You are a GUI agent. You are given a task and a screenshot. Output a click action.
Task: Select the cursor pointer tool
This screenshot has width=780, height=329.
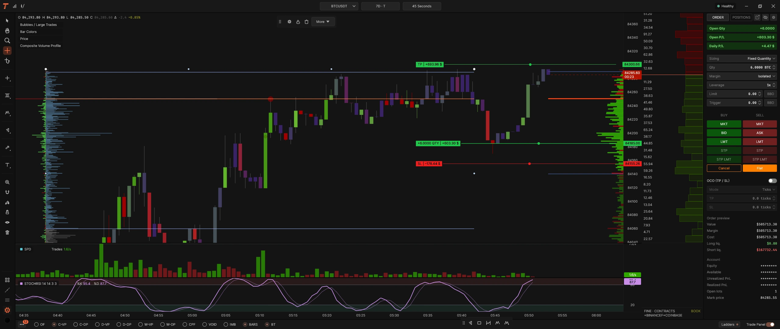coord(7,20)
